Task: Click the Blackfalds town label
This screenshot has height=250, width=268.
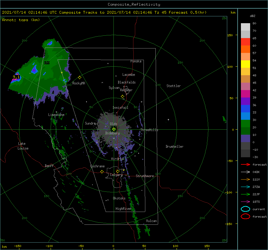Action: [127, 82]
